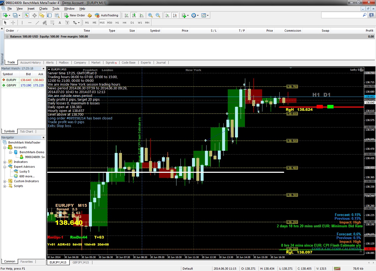This screenshot has height=271, width=376.
Task: Switch to M5 timeframe
Action: click(x=95, y=23)
